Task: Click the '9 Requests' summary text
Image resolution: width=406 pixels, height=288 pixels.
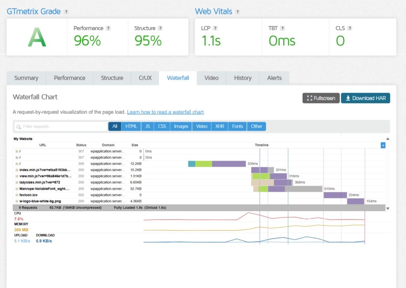Action: coord(28,208)
